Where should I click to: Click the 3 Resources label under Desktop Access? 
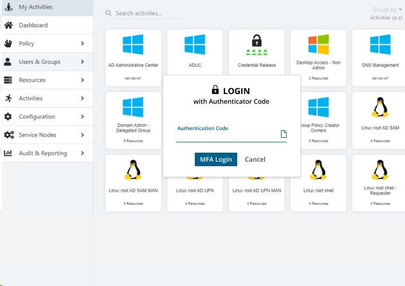(x=318, y=78)
